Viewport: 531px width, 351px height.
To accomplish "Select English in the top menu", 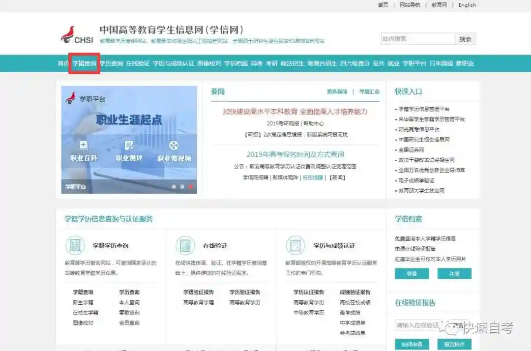I will tap(467, 5).
